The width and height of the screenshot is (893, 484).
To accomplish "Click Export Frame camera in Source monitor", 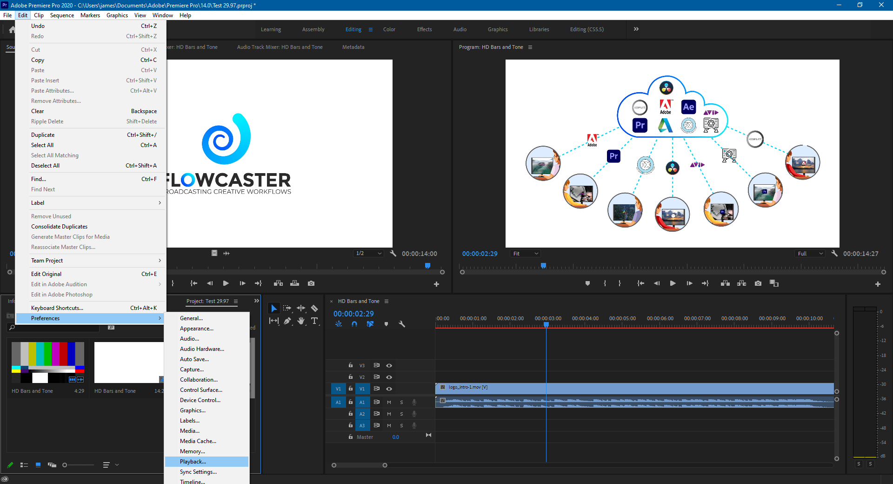I will coord(311,283).
